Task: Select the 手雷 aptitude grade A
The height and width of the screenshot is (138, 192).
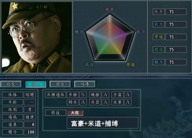Action: [x=128, y=95]
